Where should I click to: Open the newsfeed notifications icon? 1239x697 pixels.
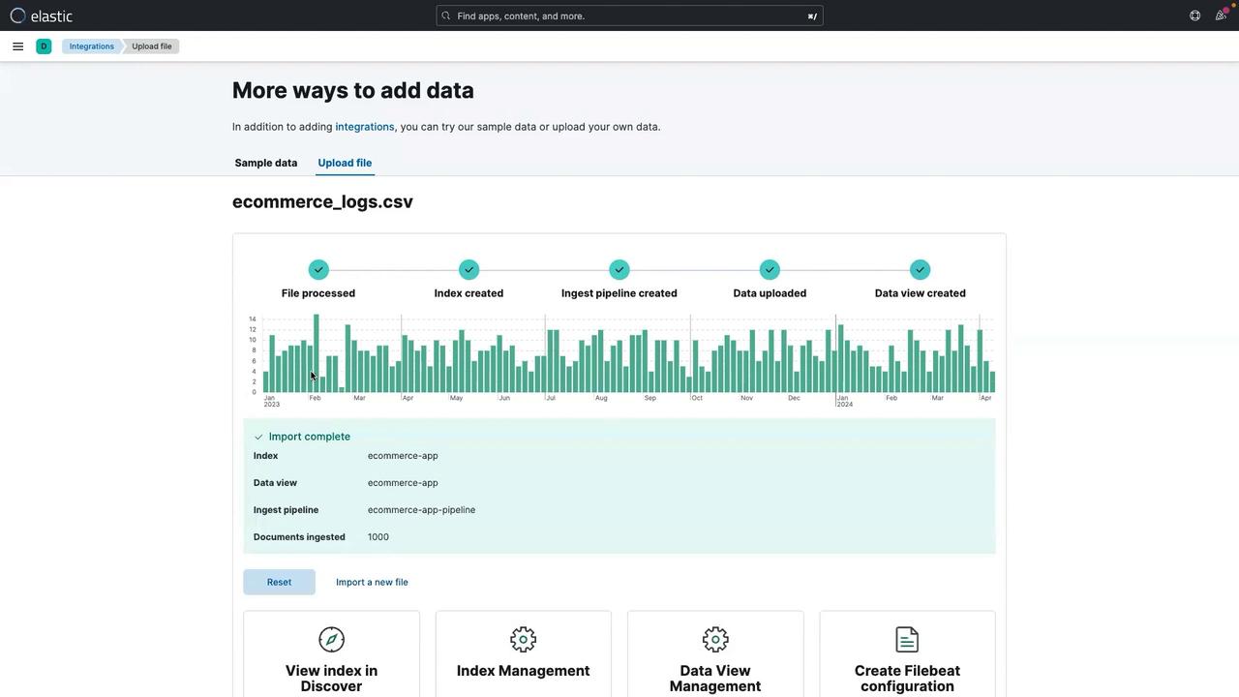pyautogui.click(x=1221, y=15)
